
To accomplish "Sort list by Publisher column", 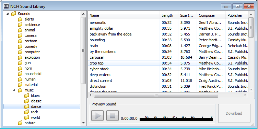I will (x=237, y=15).
